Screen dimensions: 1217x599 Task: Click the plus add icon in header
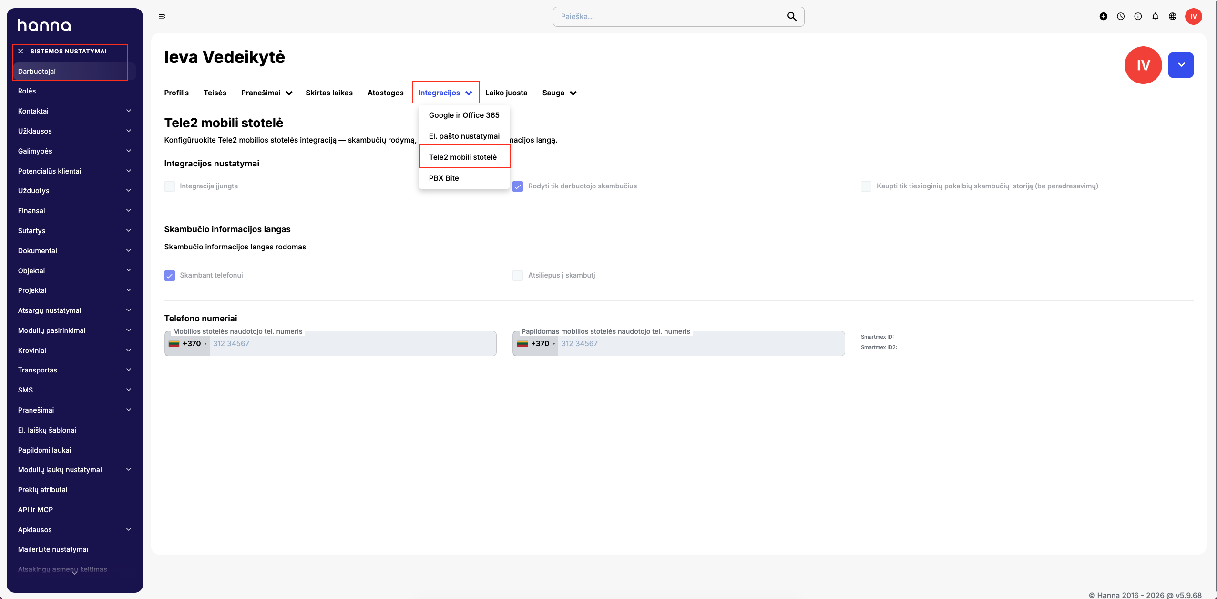(1104, 16)
